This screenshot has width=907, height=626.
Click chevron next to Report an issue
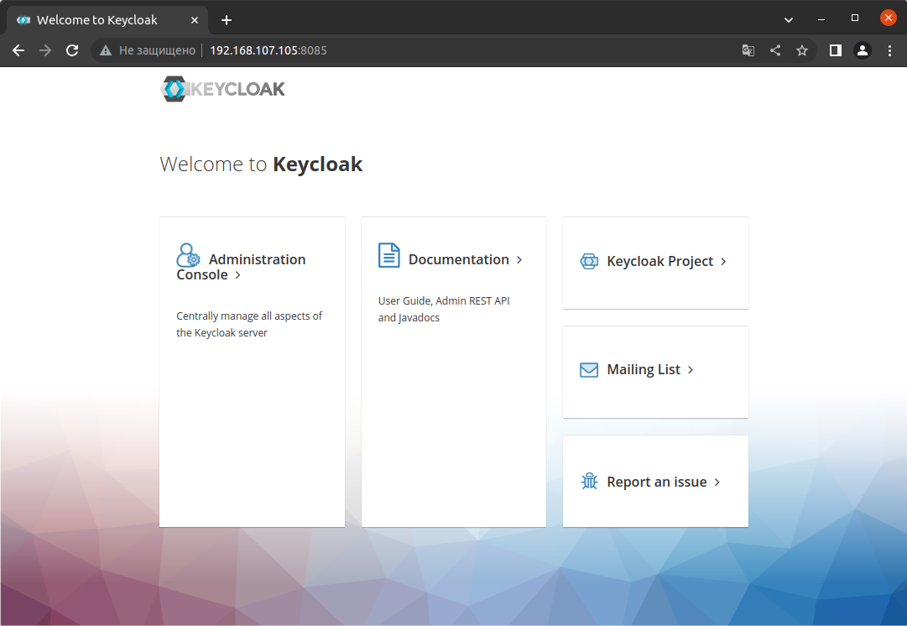[717, 482]
